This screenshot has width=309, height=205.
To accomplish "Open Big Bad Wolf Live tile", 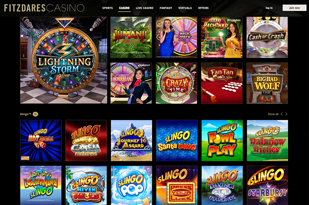I will (267, 83).
